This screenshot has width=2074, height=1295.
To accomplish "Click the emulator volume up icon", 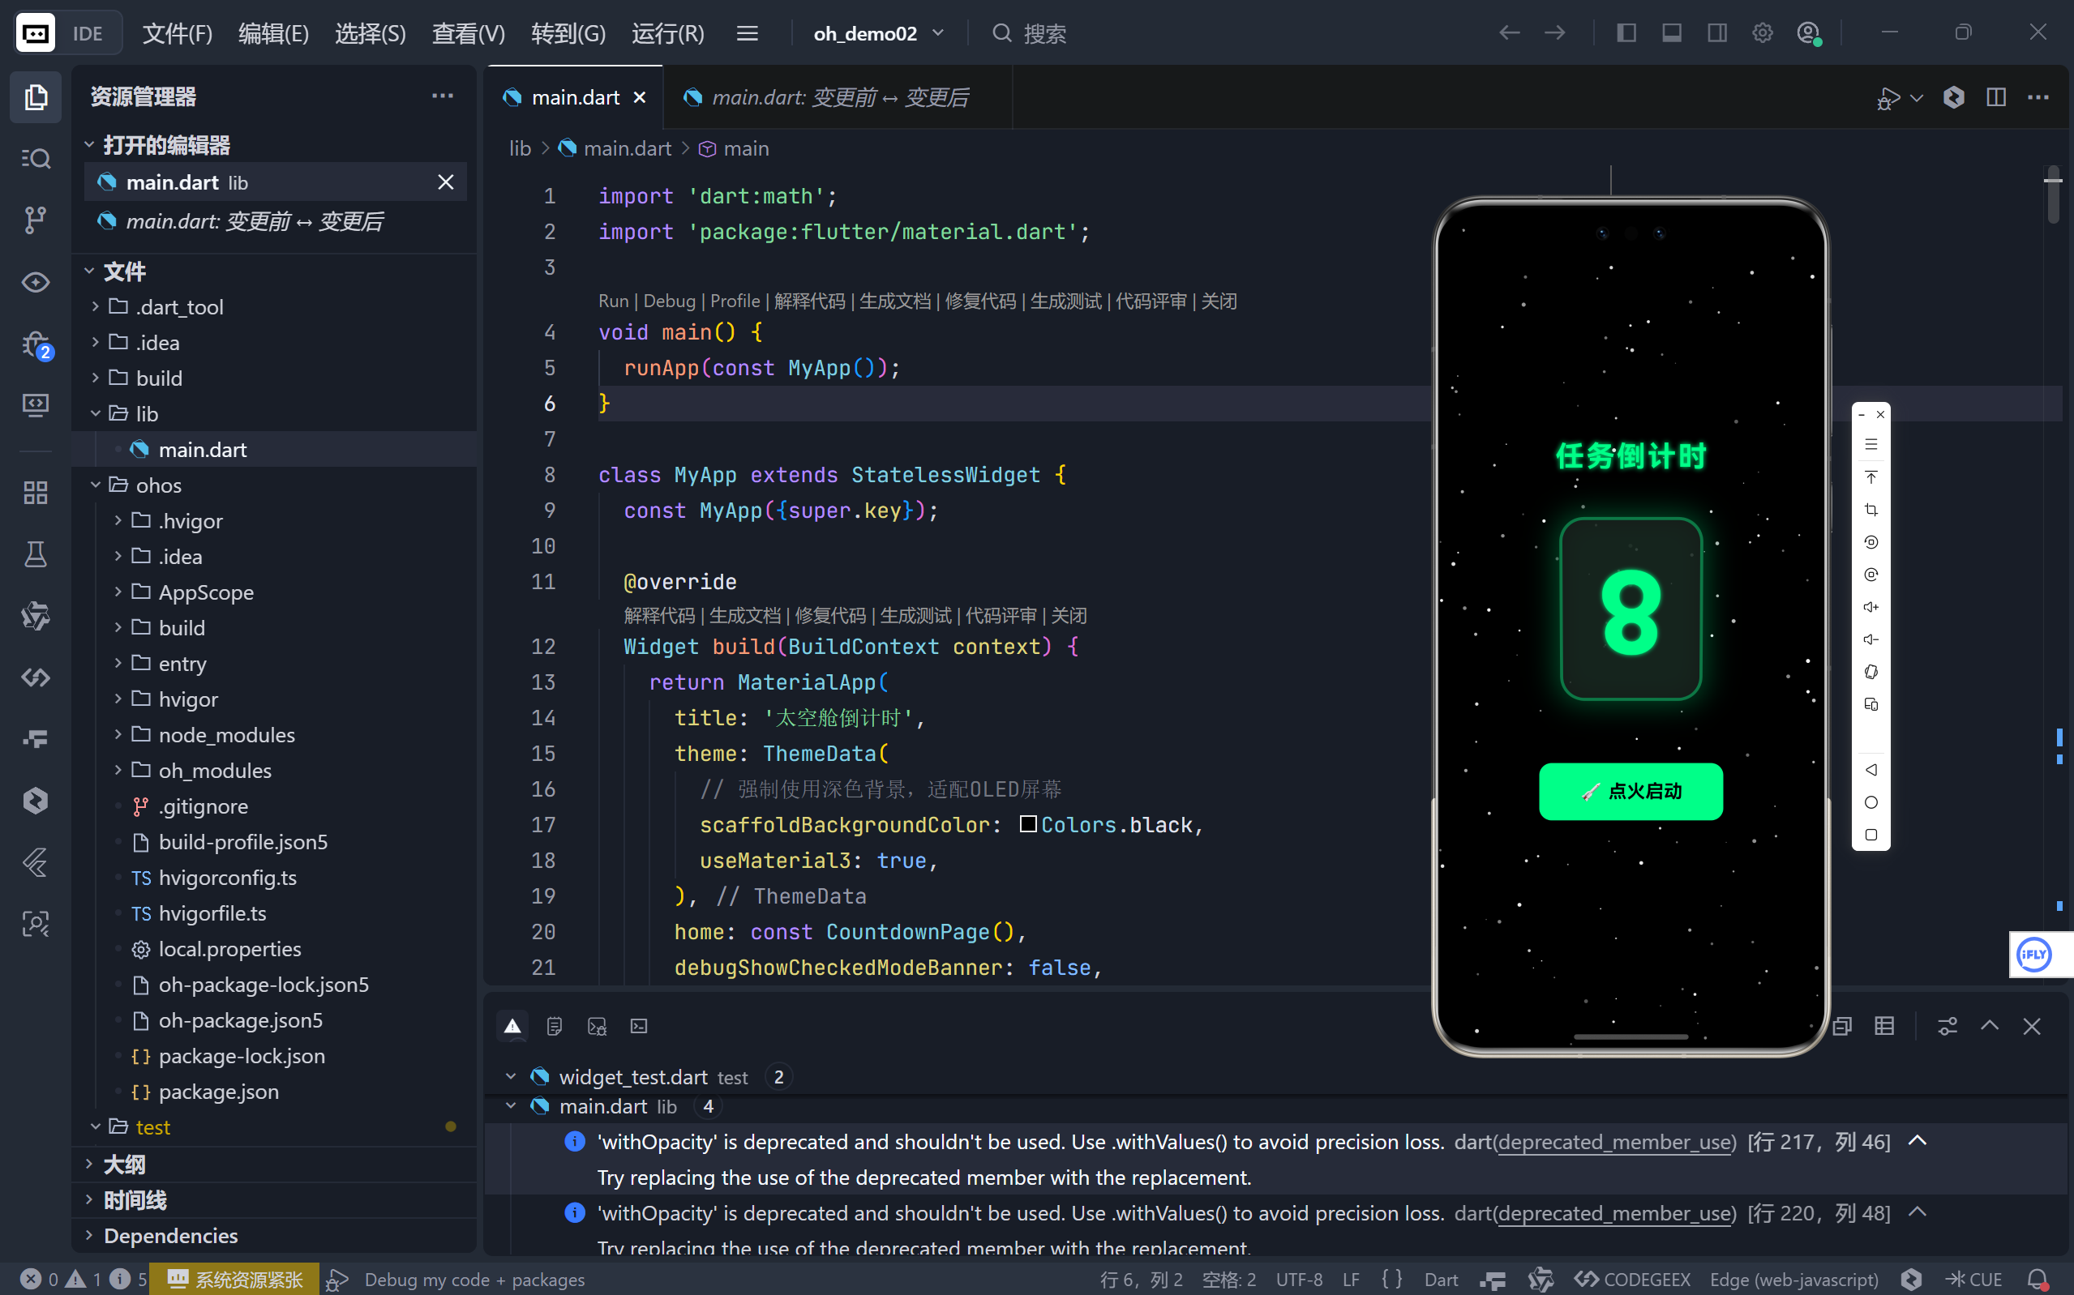I will click(1871, 607).
